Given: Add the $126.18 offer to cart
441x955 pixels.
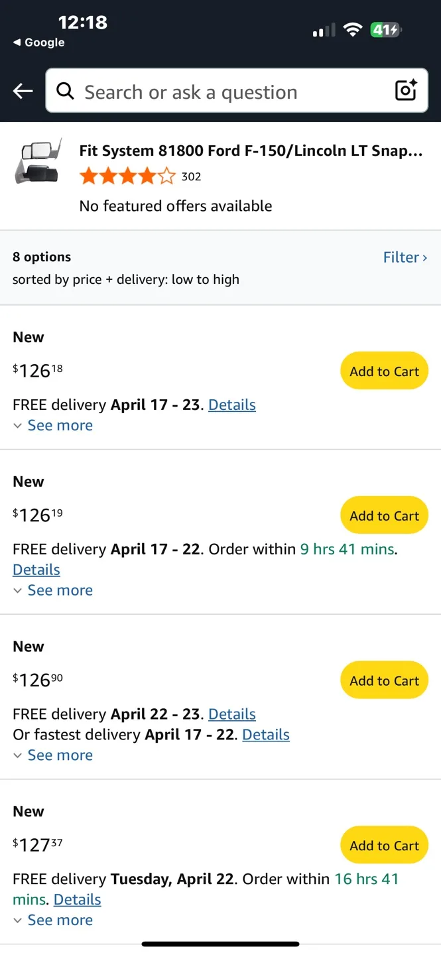Looking at the screenshot, I should (x=384, y=371).
